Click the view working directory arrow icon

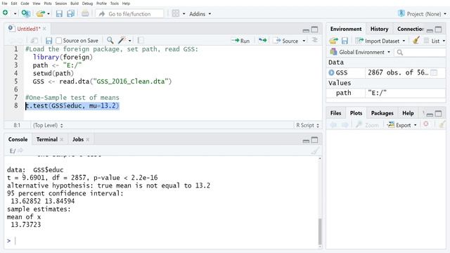[x=20, y=151]
